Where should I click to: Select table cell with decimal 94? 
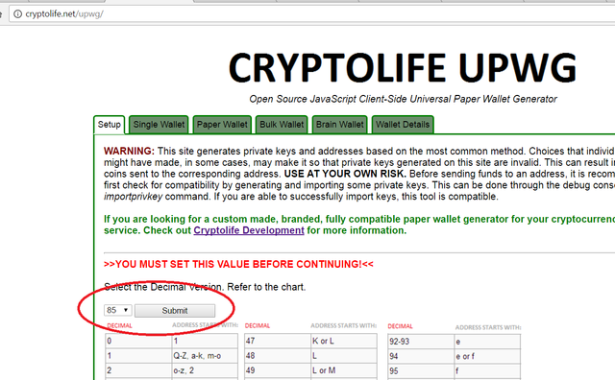click(421, 356)
